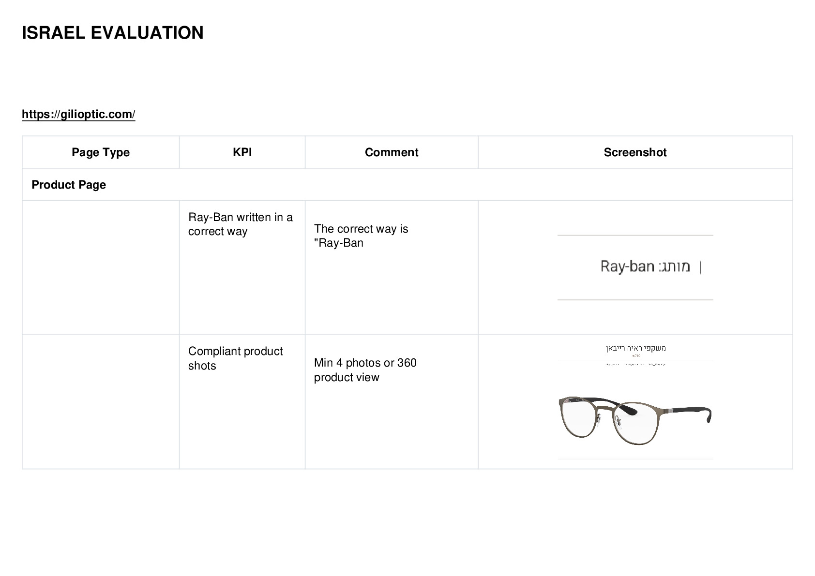The image size is (815, 576).
Task: Select the Screenshot column header
Action: click(635, 152)
